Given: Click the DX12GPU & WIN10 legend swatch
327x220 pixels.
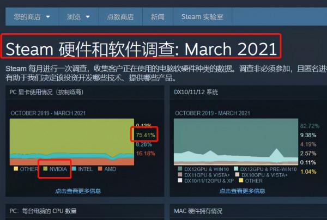Looking at the screenshot, I should (x=180, y=169).
